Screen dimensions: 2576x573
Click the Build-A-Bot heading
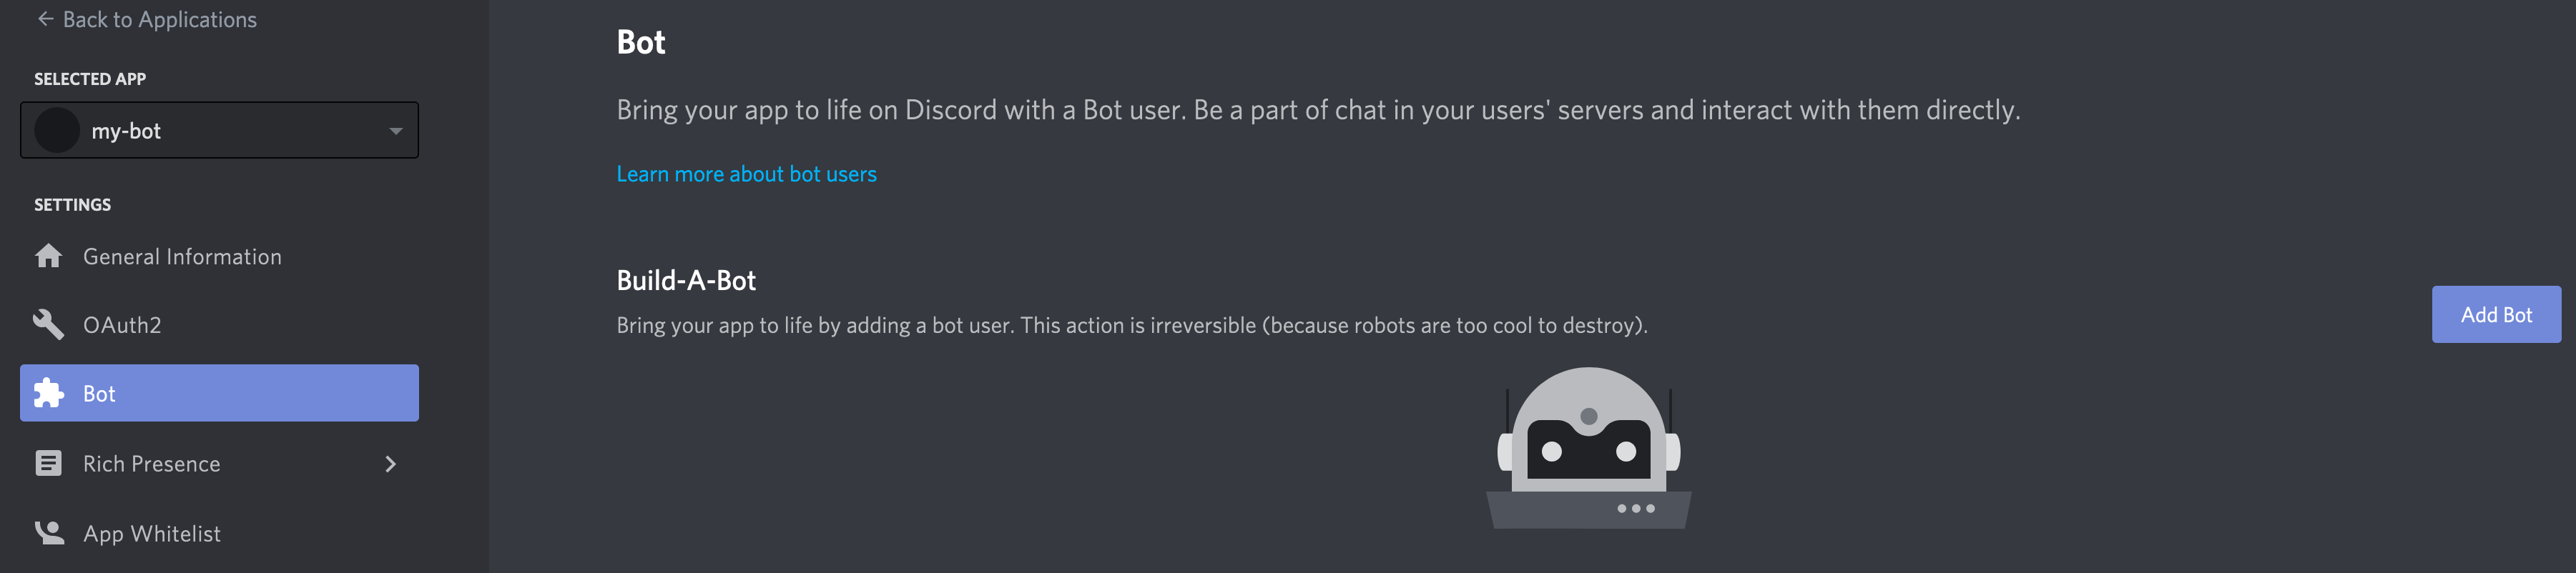pos(686,281)
